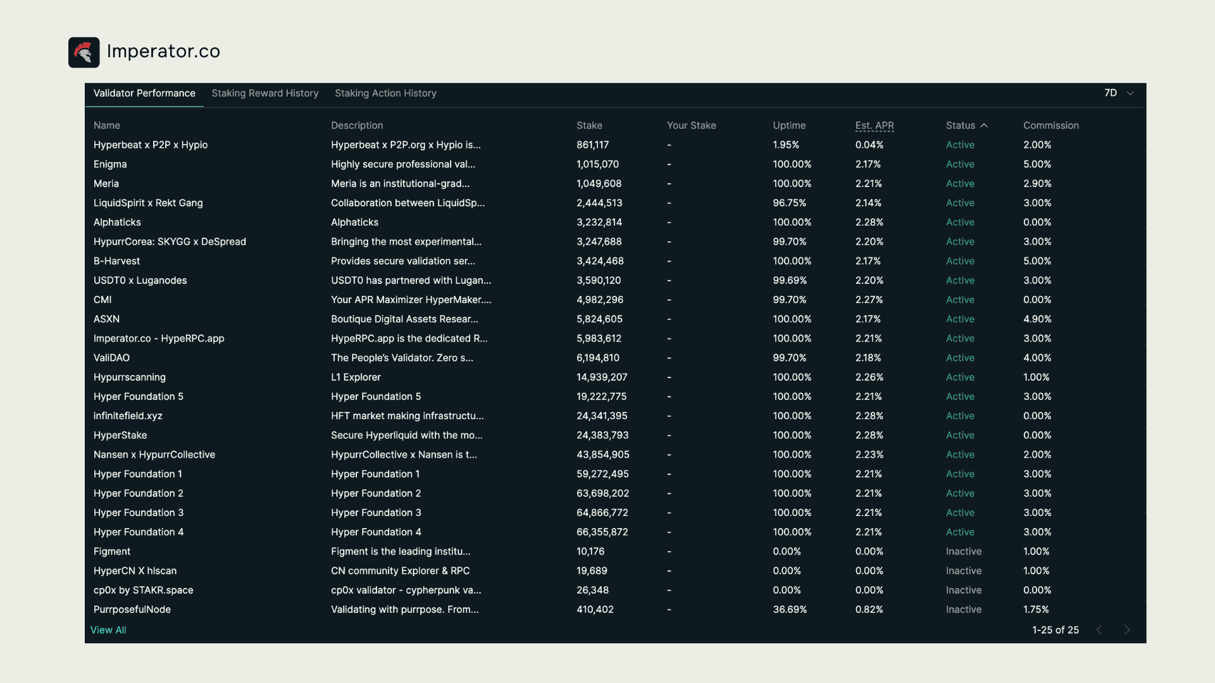The width and height of the screenshot is (1215, 683).
Task: Sort the table by Commission
Action: (1051, 125)
